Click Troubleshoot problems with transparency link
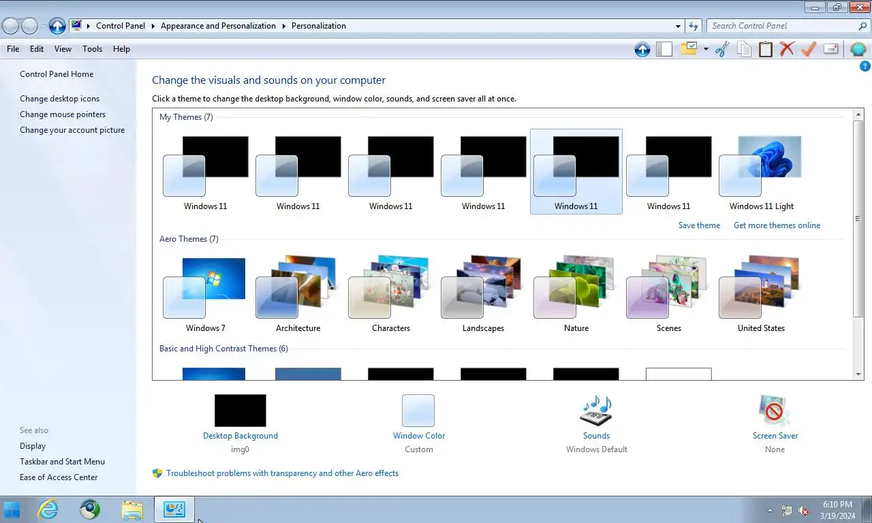The height and width of the screenshot is (523, 872). pos(282,473)
